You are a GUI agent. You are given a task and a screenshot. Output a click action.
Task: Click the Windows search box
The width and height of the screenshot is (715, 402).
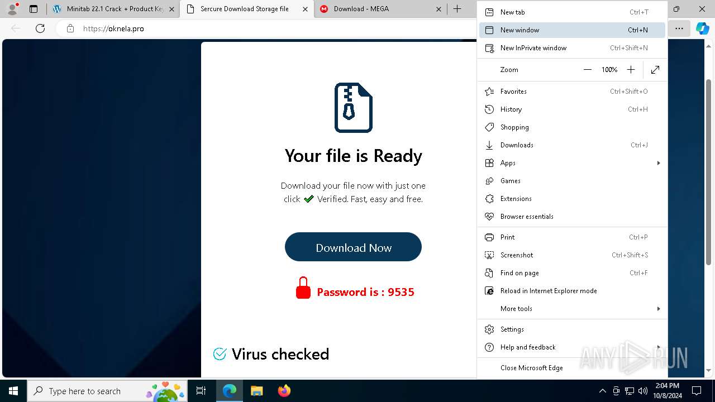107,391
